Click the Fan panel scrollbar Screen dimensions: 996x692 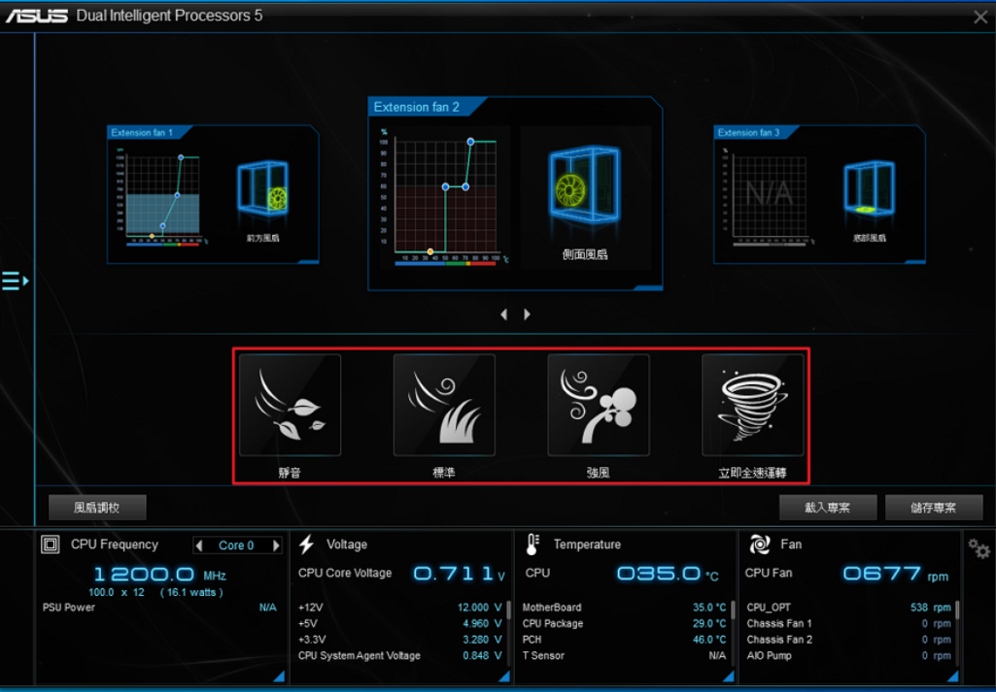tap(957, 611)
